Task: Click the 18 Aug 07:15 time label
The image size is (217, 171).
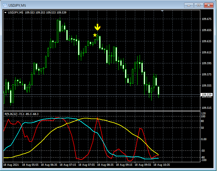Action: 68,165
